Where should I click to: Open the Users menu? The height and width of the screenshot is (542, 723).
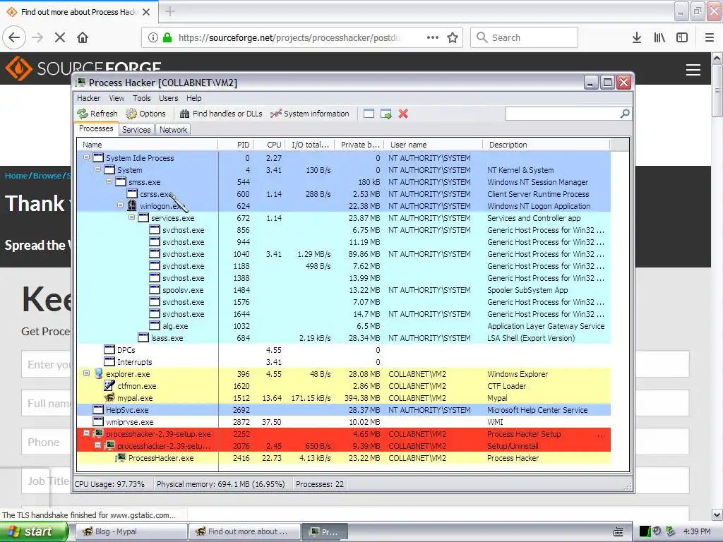pos(168,98)
